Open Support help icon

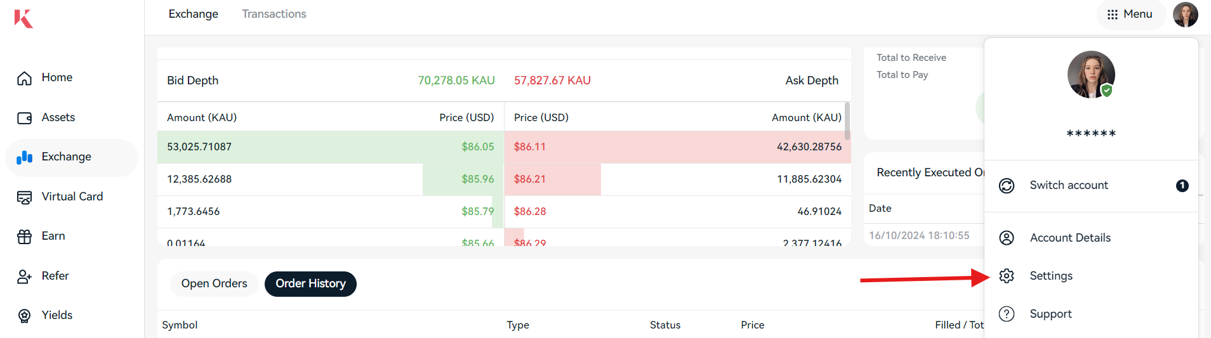tap(1007, 314)
